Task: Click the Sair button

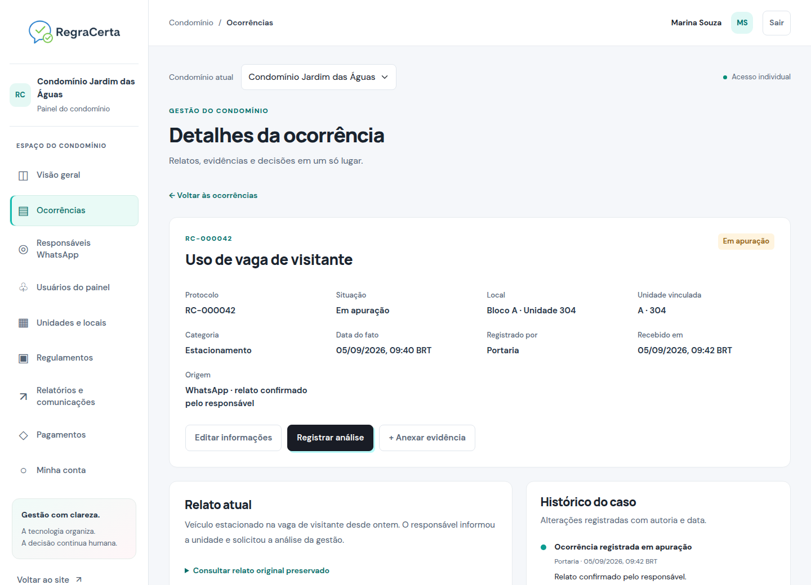Action: 776,23
